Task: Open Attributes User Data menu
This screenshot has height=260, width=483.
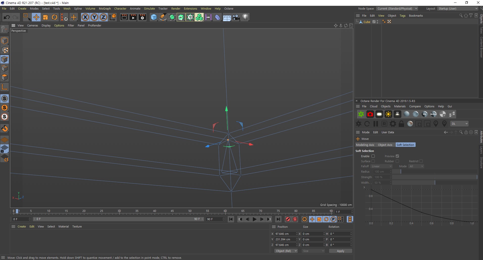Action: [388, 132]
